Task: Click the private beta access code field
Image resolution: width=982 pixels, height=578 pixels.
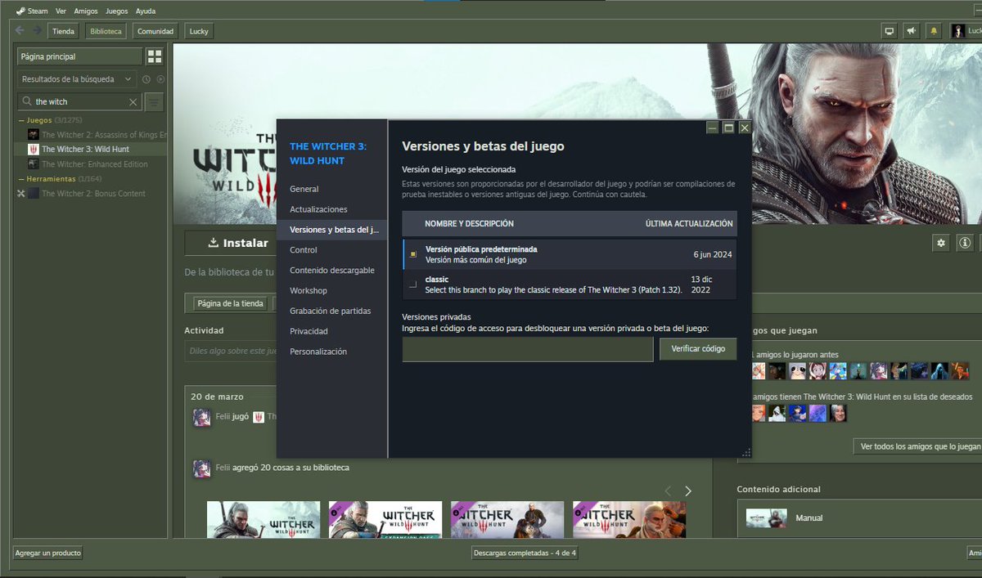Action: (527, 349)
